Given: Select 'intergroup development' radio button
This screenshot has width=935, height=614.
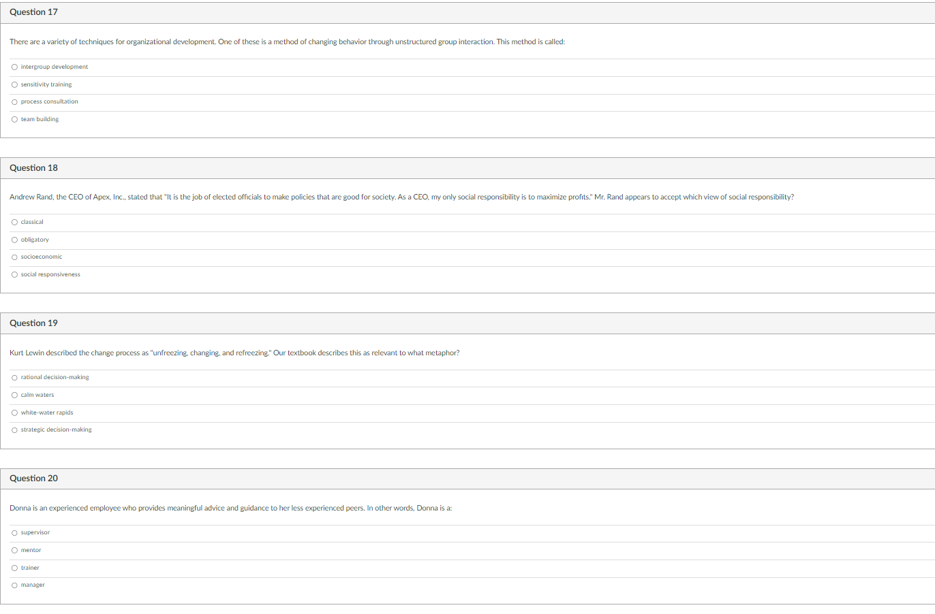Looking at the screenshot, I should click(x=14, y=67).
